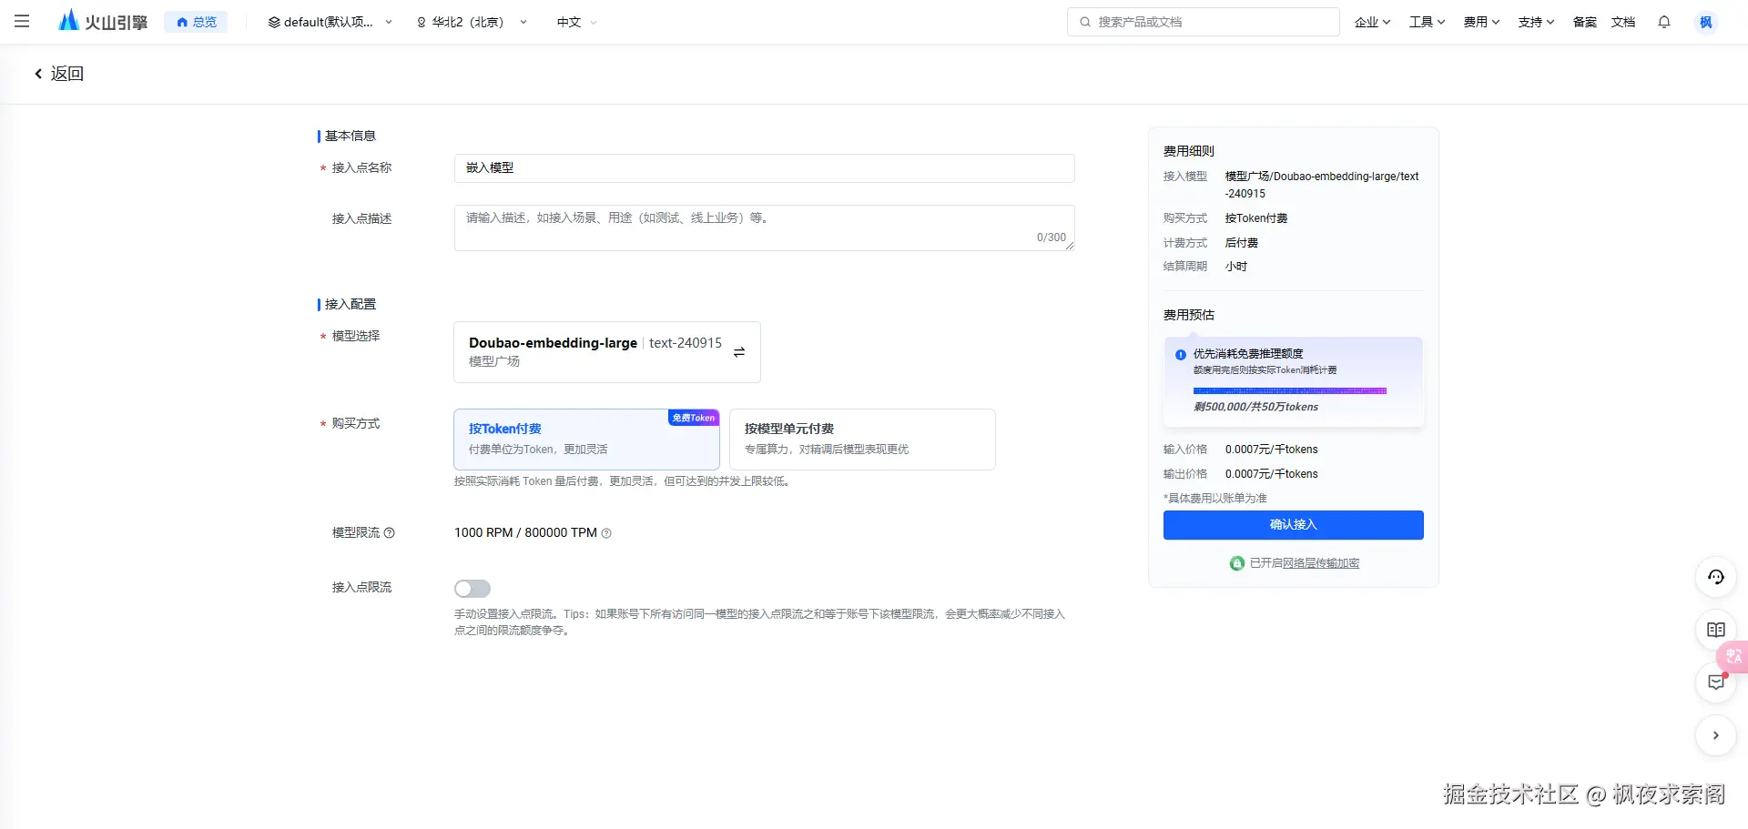Open the 文档 documentation link
Image resolution: width=1748 pixels, height=829 pixels.
click(1623, 22)
